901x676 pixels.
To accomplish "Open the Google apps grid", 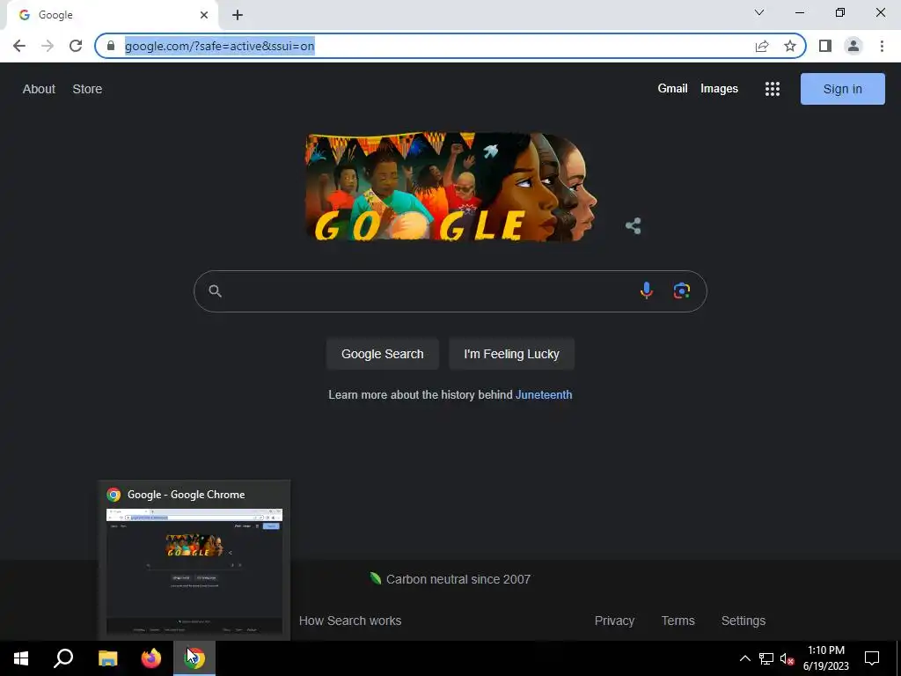I will pyautogui.click(x=773, y=89).
